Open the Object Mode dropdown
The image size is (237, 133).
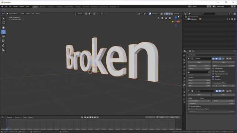[x=13, y=14]
